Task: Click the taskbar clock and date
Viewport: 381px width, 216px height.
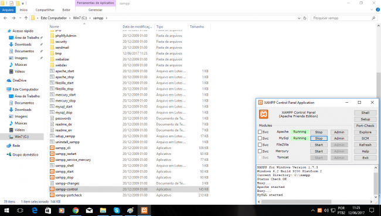Action: [356, 210]
